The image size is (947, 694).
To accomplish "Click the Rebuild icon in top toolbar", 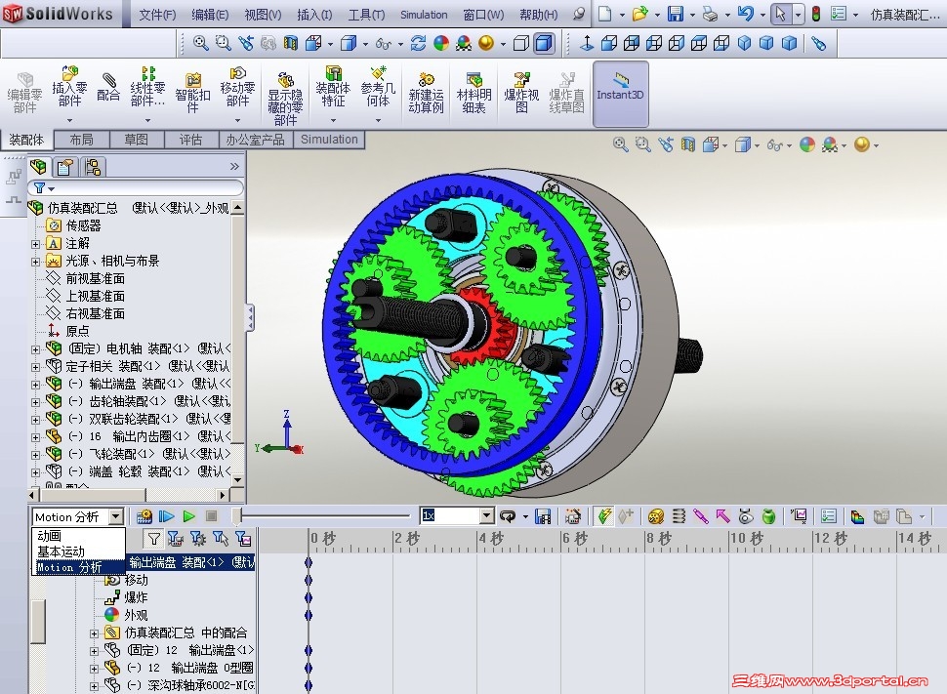I will (x=418, y=43).
